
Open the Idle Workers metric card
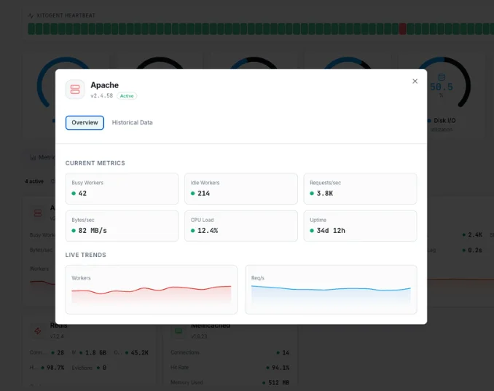pos(241,189)
